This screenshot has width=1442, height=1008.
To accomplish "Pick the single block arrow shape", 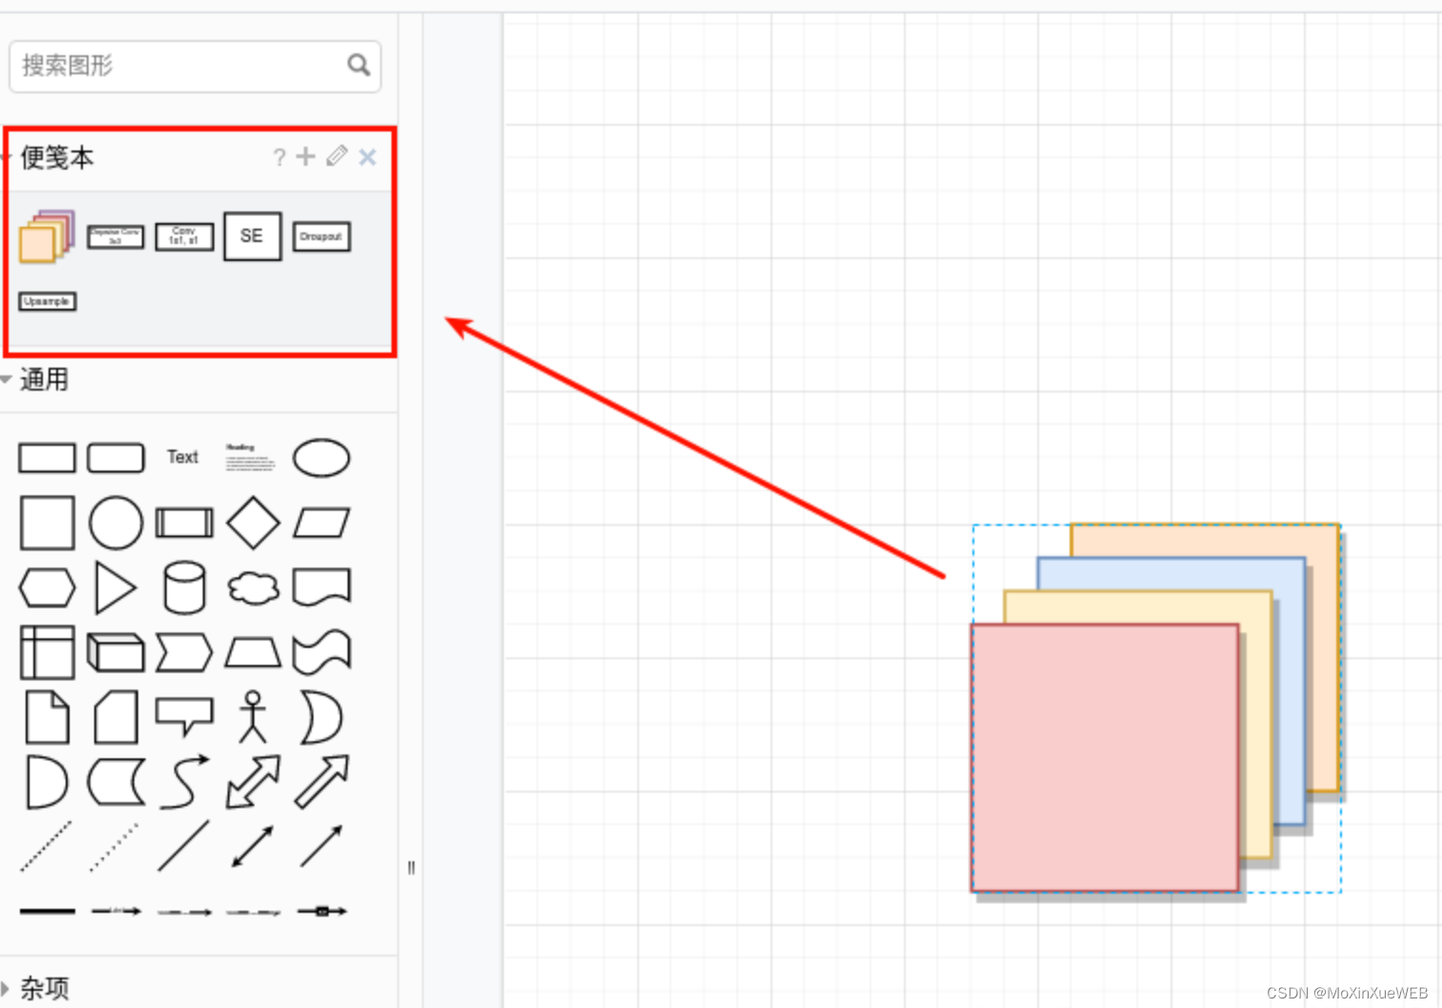I will click(x=321, y=782).
